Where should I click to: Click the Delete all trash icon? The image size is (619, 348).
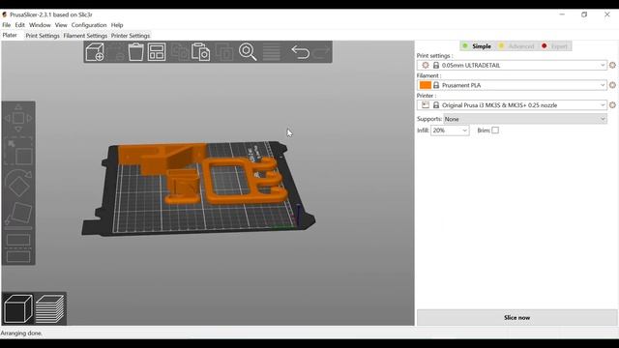pos(135,52)
